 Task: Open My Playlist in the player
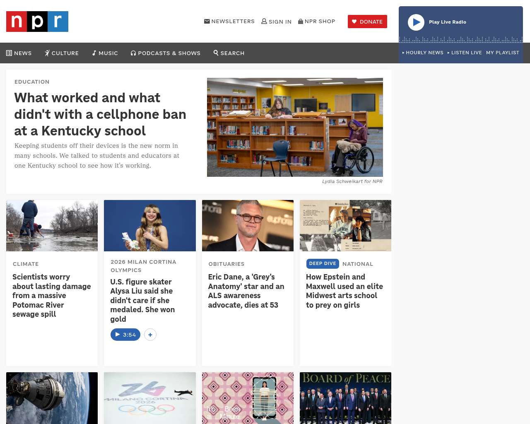coord(503,53)
